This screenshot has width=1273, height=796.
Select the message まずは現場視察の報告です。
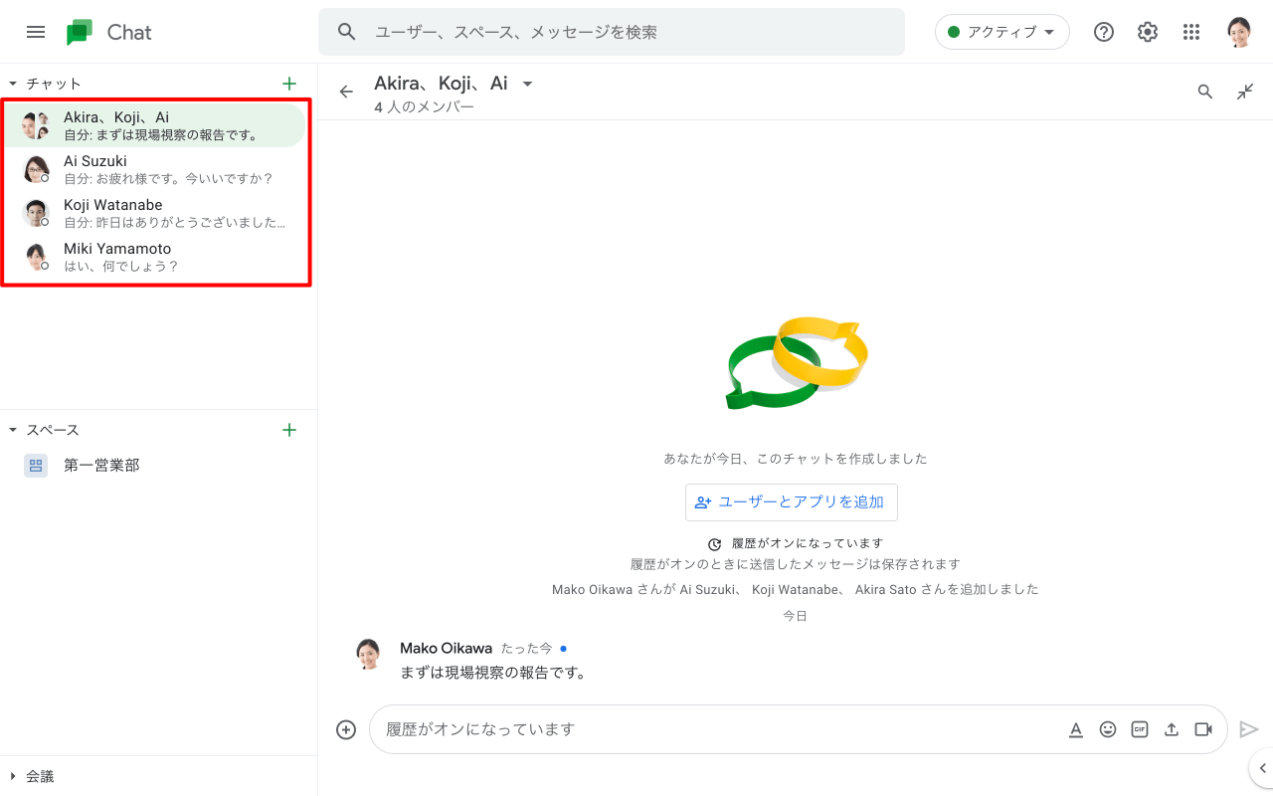pos(493,673)
